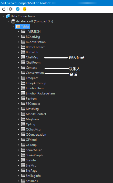Expand the SnsInfo table arrow

pos(18,160)
